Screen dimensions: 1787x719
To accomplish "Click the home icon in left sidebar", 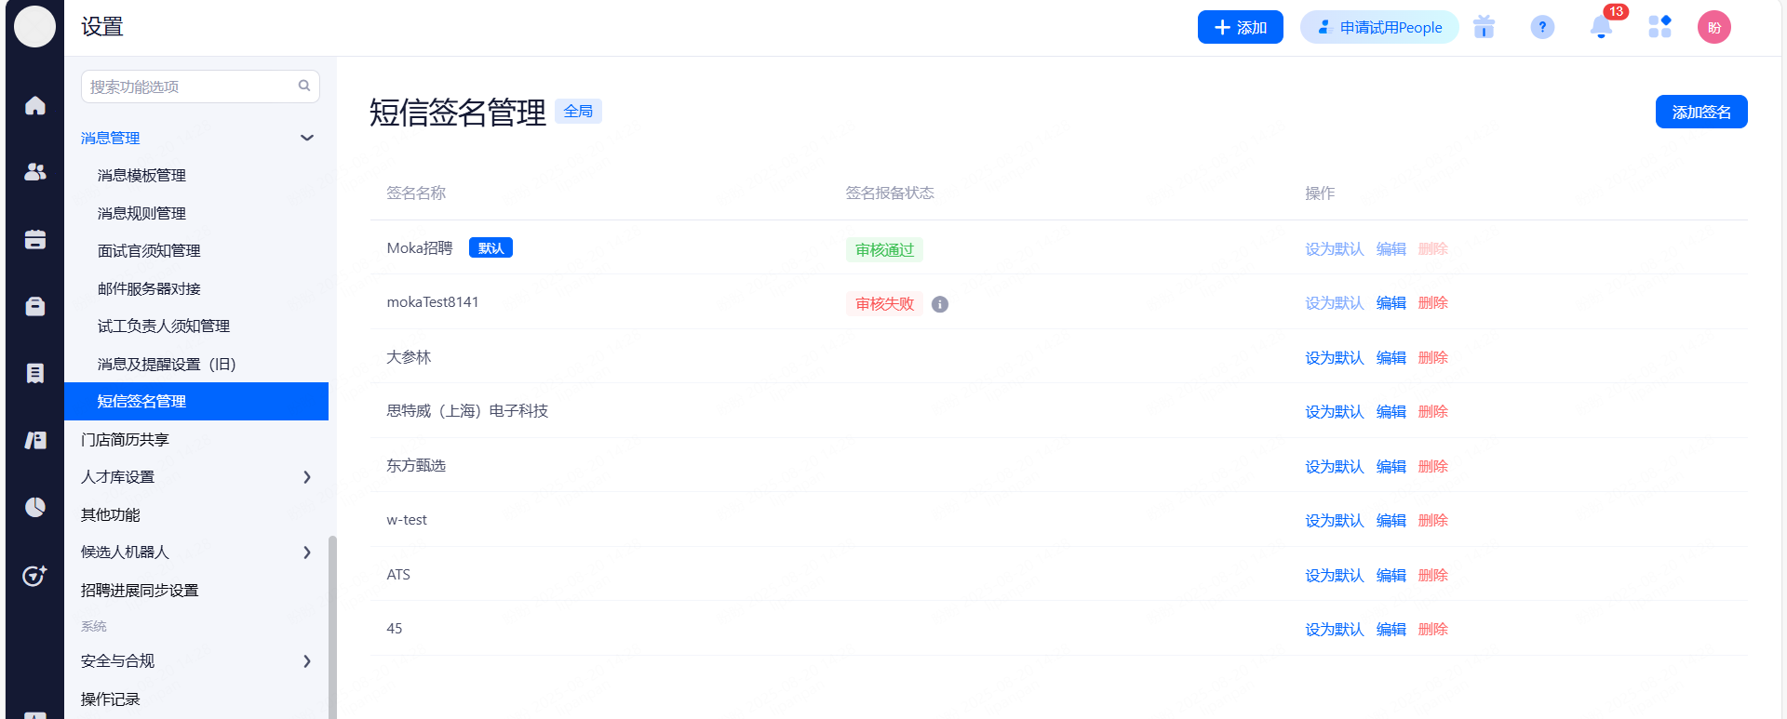I will [35, 106].
